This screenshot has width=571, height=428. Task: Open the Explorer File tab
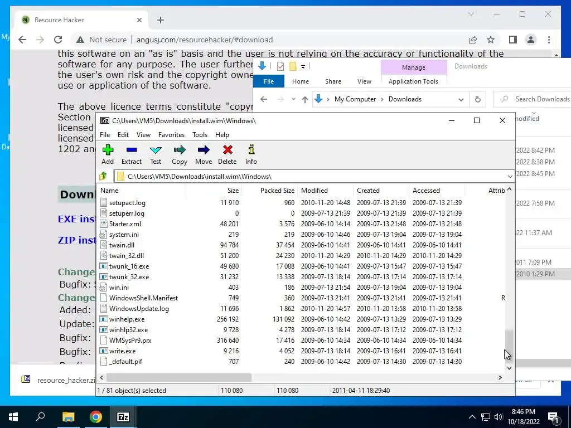tap(268, 81)
